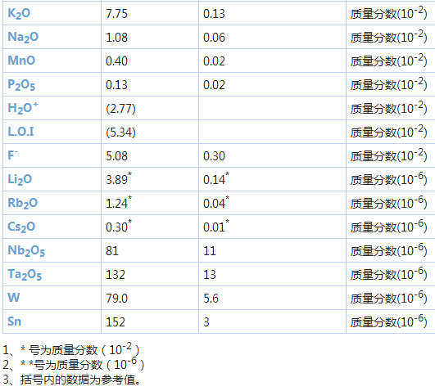
Task: Click the 5.6 uncertainty cell for W
Action: tap(272, 299)
